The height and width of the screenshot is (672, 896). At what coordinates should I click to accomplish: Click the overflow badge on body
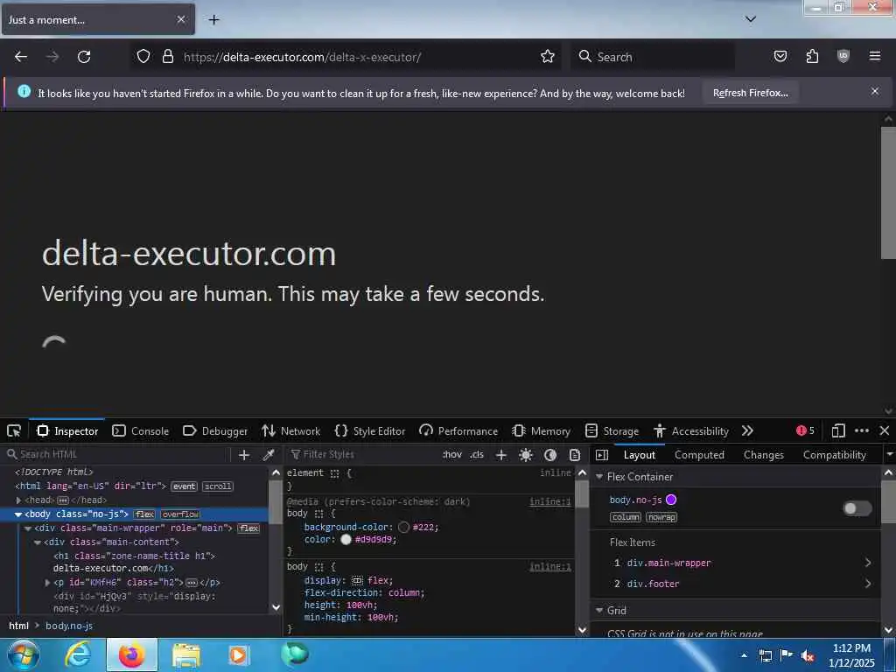point(180,514)
